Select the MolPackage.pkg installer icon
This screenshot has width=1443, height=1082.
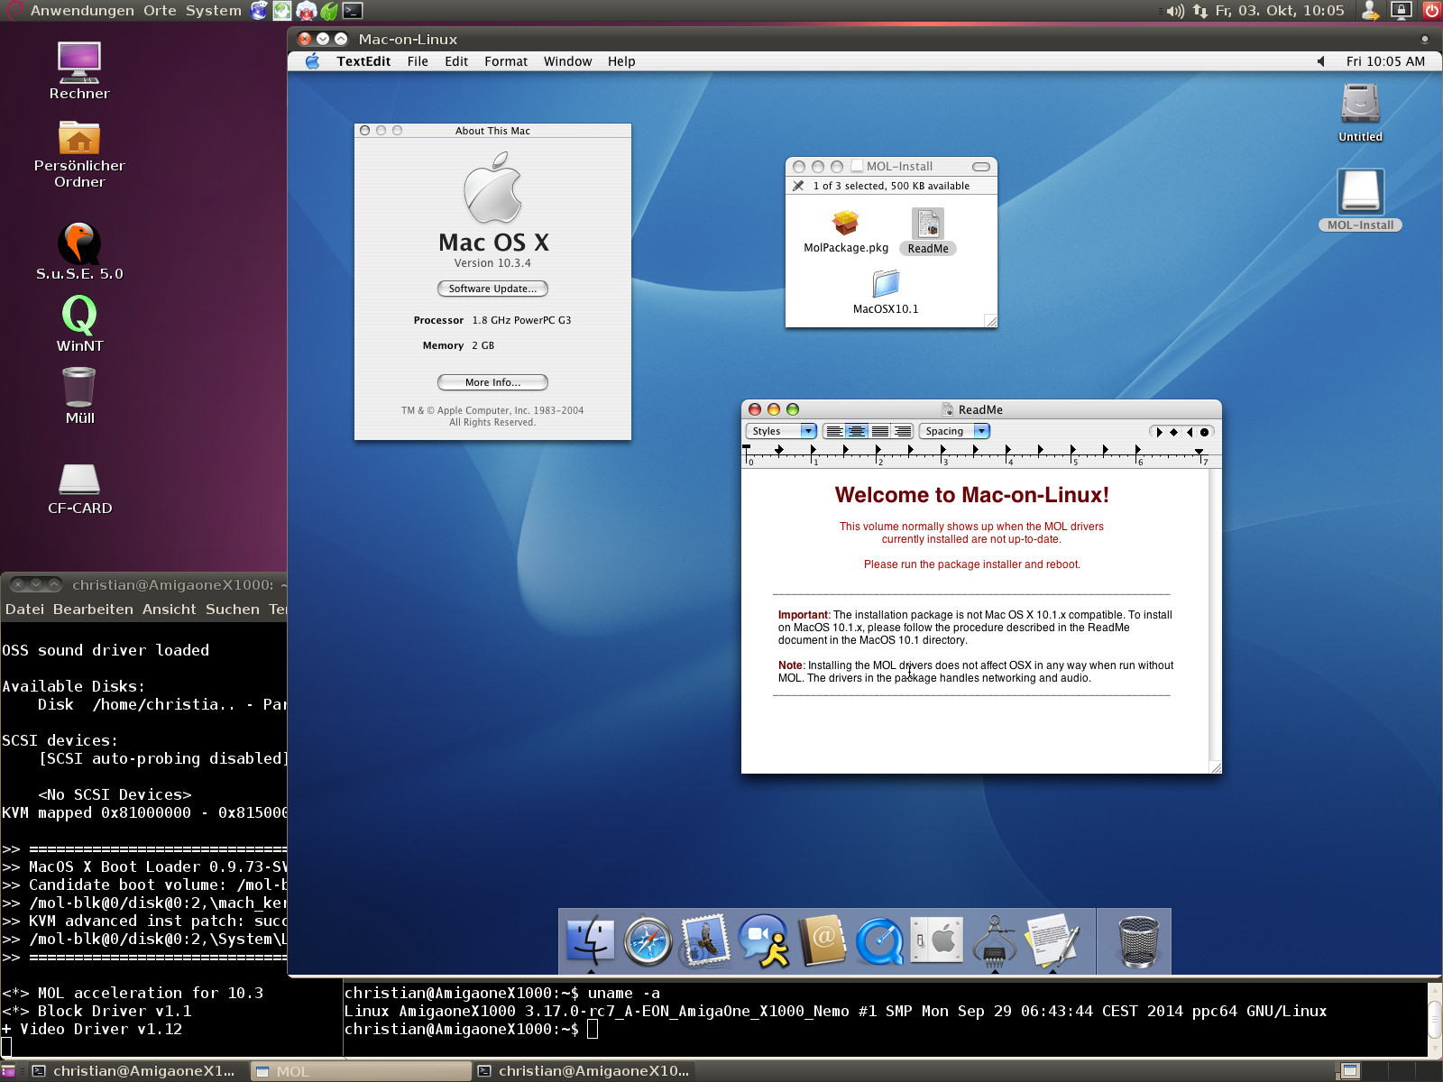click(x=845, y=223)
